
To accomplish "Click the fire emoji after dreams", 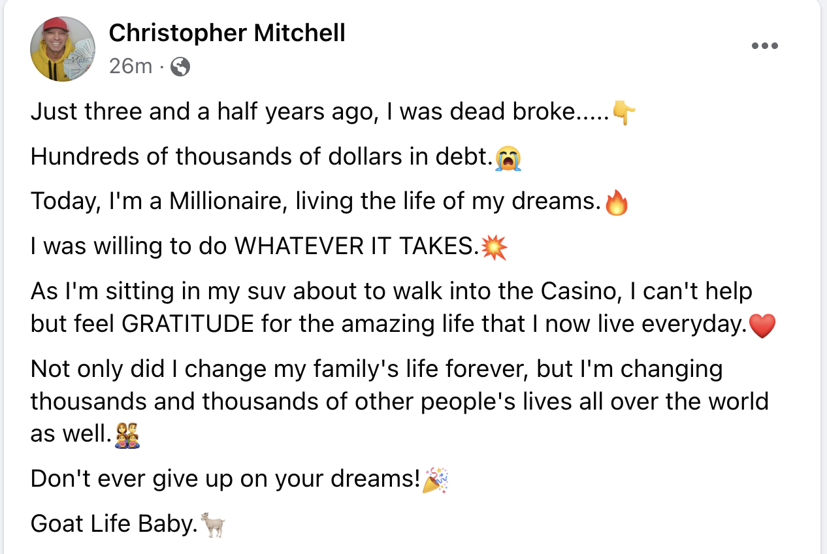I will pos(617,203).
